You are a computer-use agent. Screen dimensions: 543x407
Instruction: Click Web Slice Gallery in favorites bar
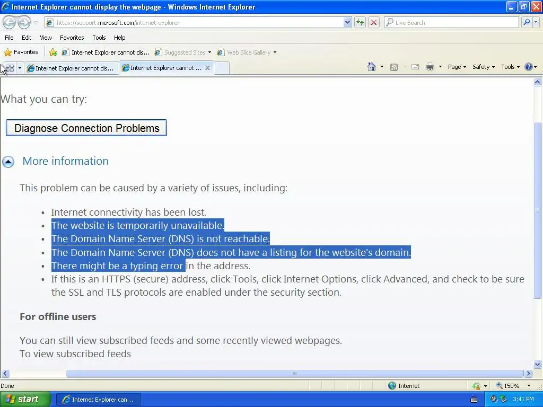click(244, 52)
